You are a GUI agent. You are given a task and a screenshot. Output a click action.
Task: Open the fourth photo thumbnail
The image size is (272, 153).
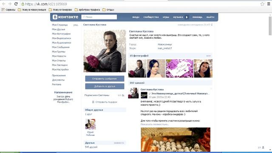(203, 68)
